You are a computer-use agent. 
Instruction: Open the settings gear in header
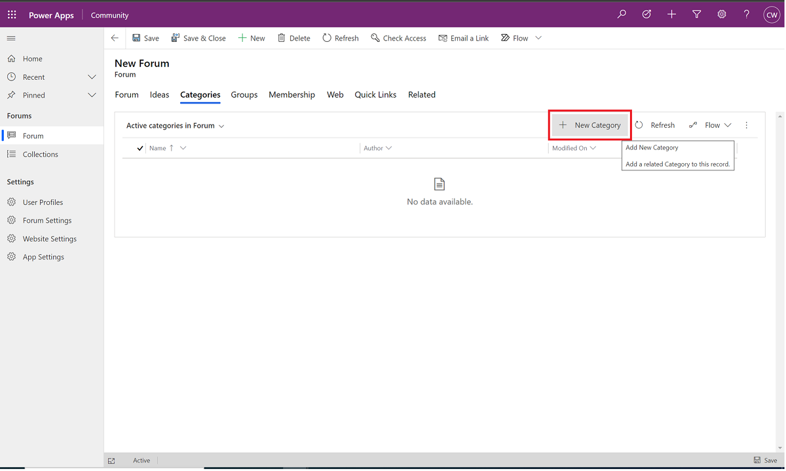click(x=721, y=14)
